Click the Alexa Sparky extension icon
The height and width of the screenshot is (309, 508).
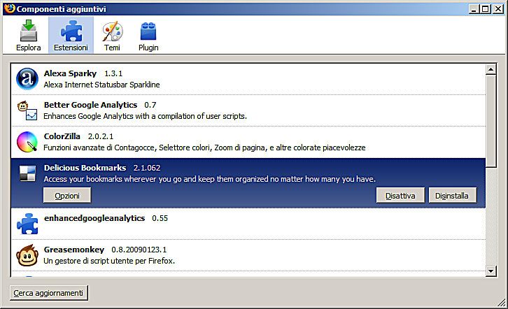[x=27, y=78]
